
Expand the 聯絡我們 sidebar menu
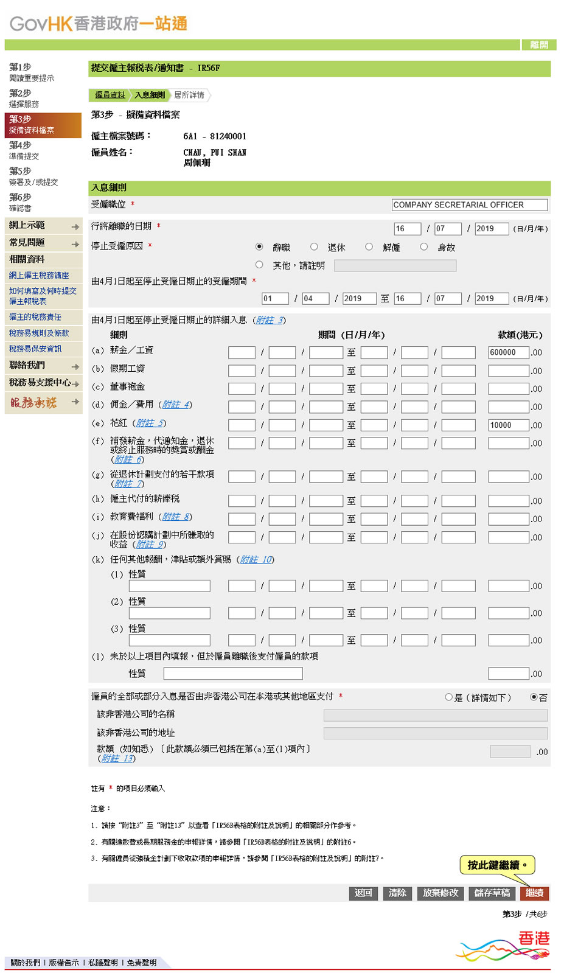point(43,366)
